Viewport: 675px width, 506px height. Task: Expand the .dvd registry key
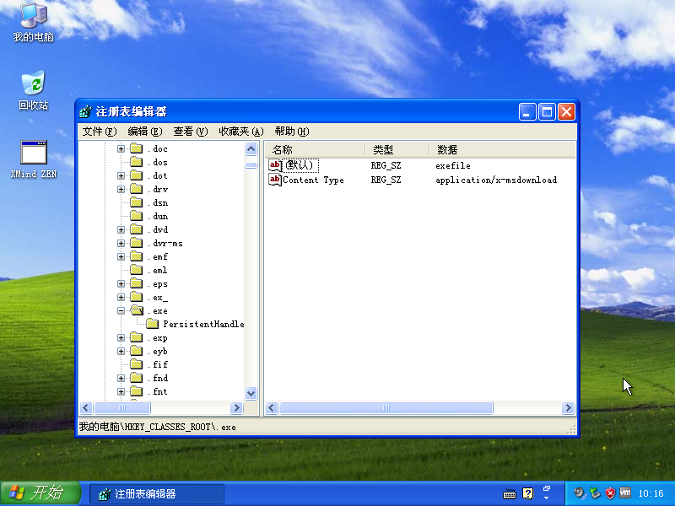pyautogui.click(x=121, y=229)
